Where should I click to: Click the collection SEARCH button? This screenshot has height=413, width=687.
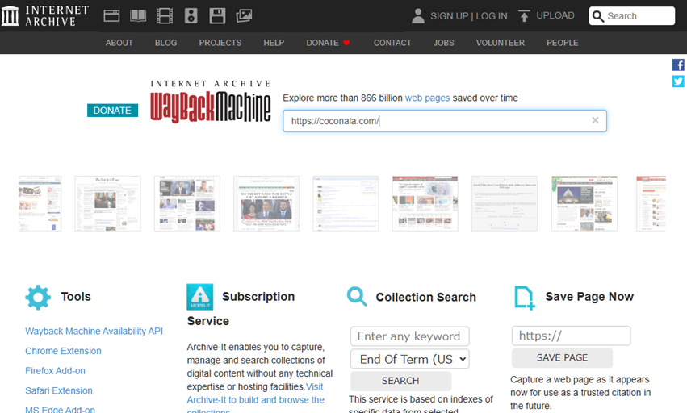400,381
